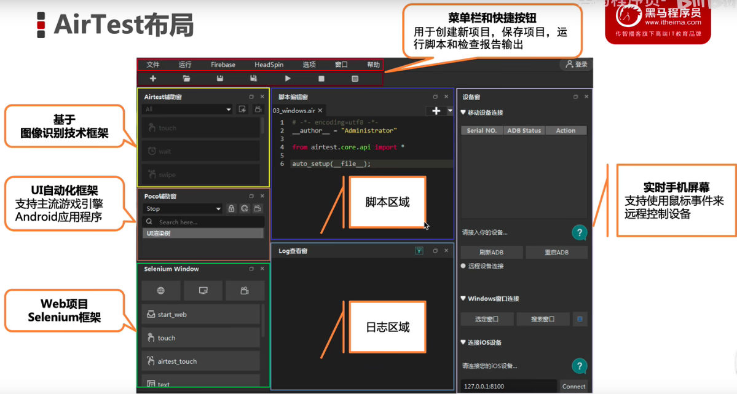Click the airtest_touch command in Selenium Window

201,361
